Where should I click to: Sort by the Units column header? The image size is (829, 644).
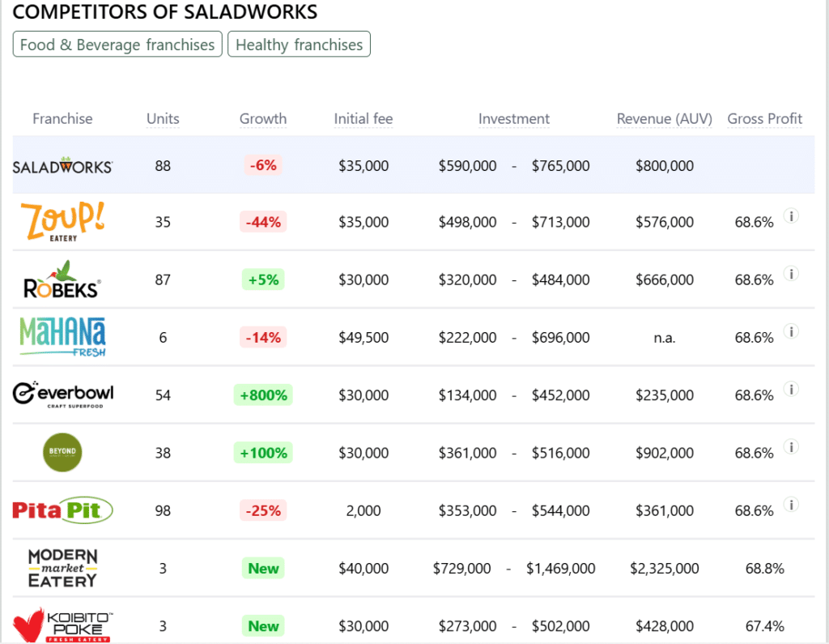(163, 119)
